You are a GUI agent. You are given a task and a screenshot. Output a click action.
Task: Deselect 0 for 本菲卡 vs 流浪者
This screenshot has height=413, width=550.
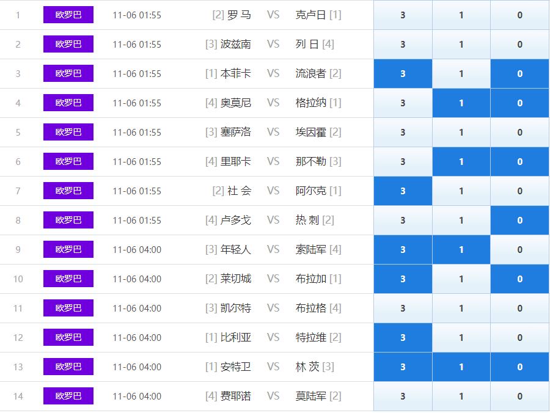click(x=520, y=74)
